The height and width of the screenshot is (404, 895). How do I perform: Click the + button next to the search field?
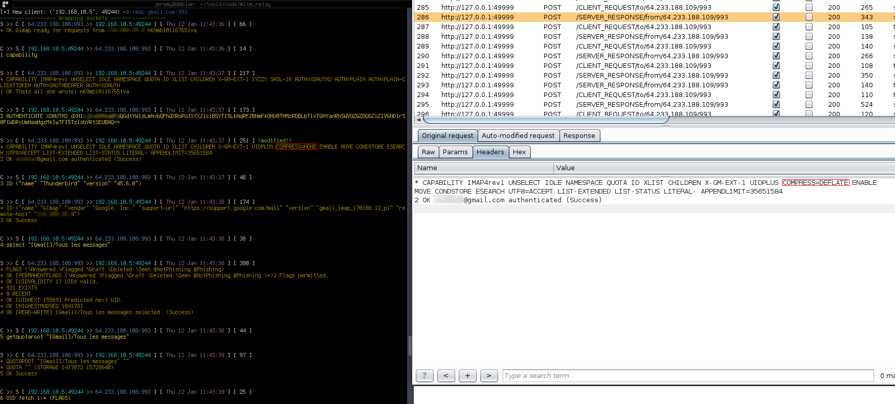467,375
